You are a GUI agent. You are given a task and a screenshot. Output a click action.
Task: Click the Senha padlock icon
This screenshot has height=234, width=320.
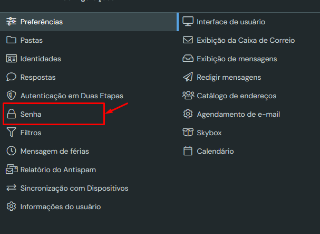(x=11, y=114)
